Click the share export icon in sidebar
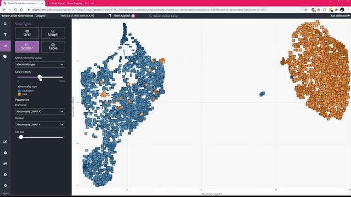This screenshot has height=197, width=351. tap(5, 164)
